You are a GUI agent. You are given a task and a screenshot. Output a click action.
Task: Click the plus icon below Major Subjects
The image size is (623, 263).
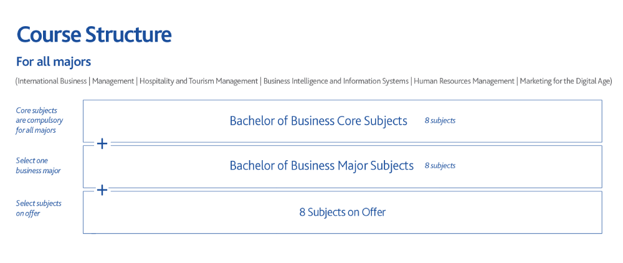(102, 190)
